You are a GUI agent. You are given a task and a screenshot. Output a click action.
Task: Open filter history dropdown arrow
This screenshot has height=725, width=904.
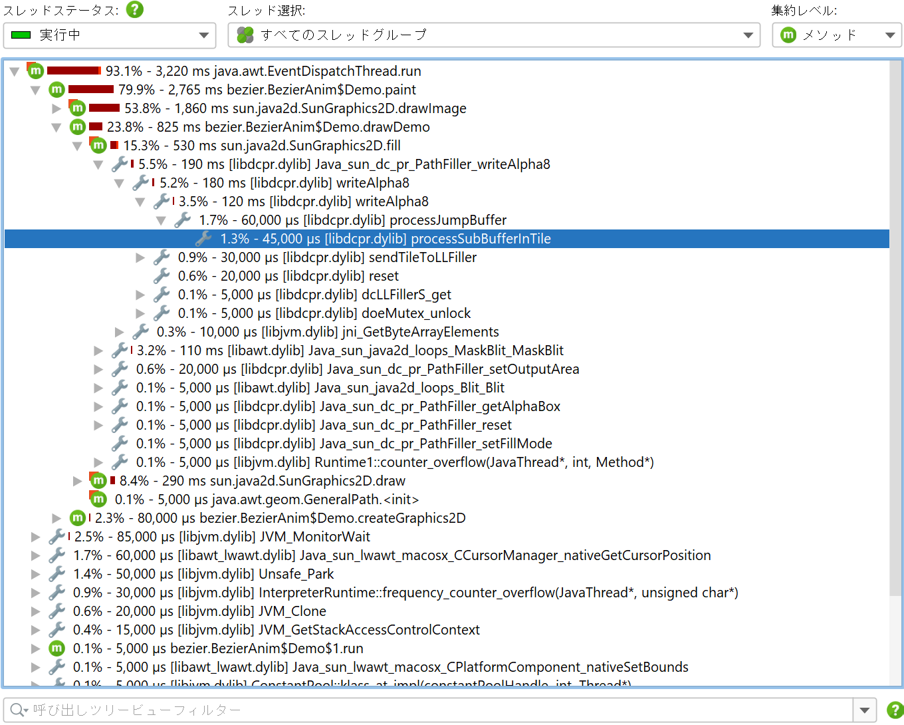[864, 710]
